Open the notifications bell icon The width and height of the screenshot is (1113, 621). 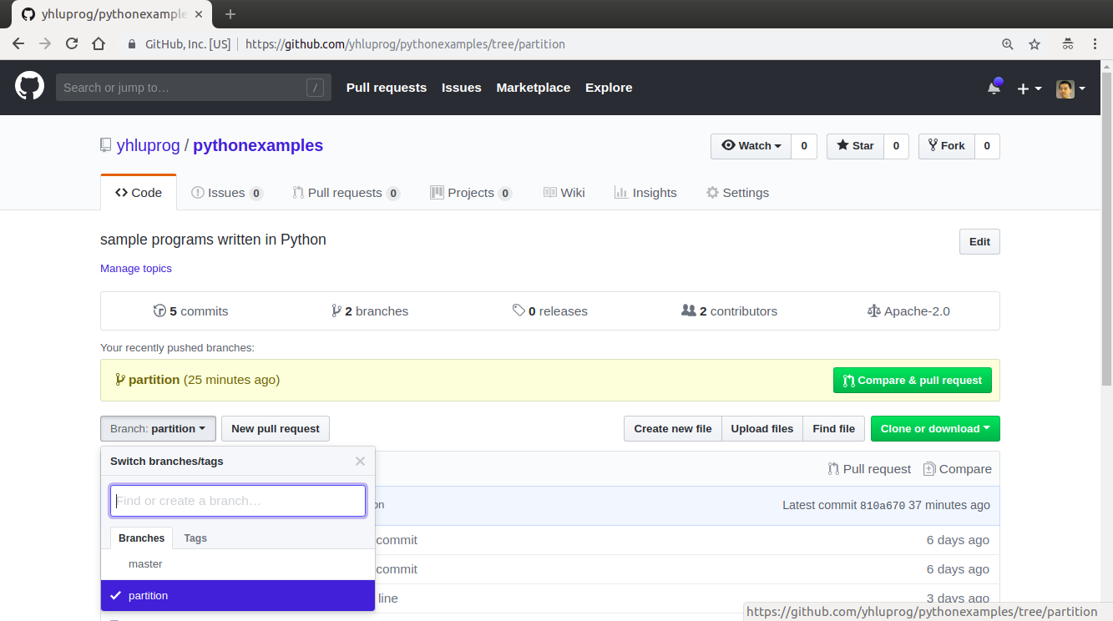tap(994, 88)
